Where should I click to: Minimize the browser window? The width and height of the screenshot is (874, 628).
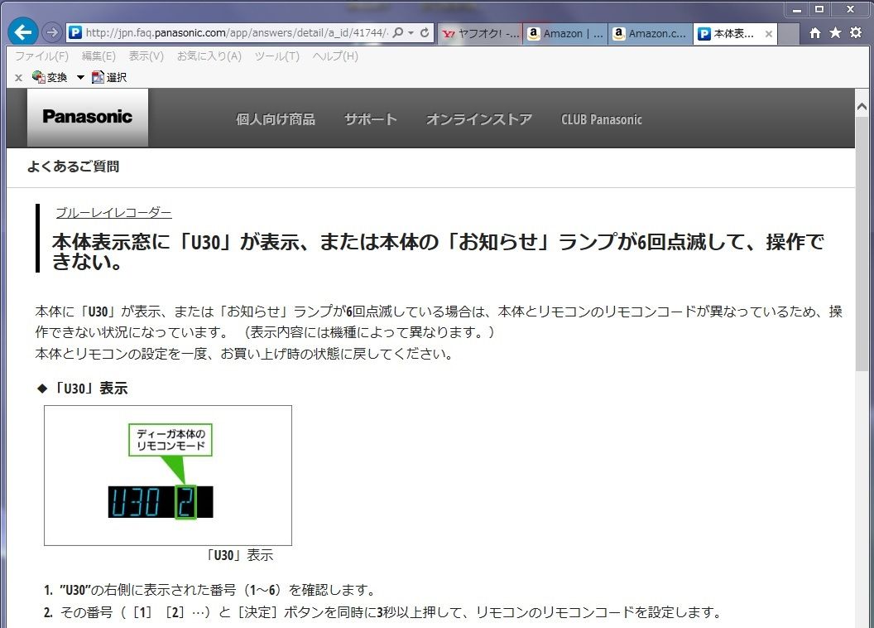coord(797,9)
